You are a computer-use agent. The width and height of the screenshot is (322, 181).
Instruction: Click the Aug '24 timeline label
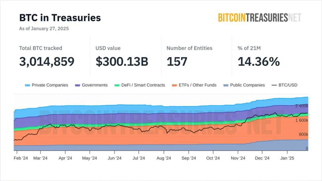tap(164, 158)
